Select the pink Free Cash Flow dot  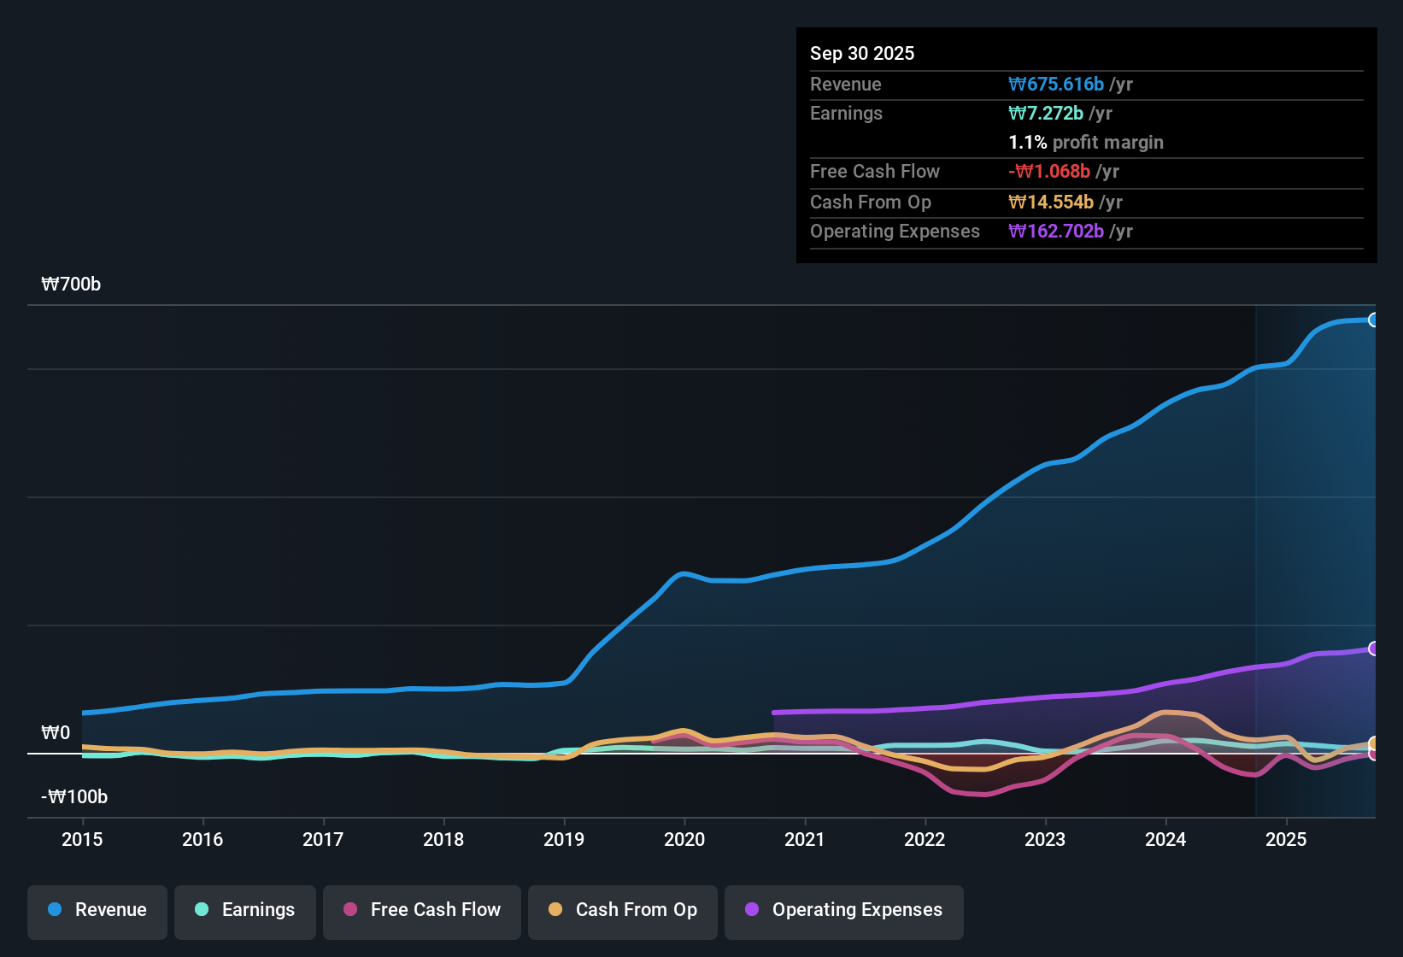click(x=349, y=910)
